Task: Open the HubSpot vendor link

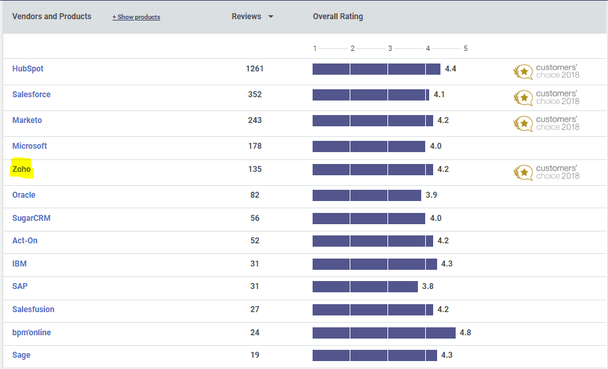Action: pyautogui.click(x=28, y=69)
